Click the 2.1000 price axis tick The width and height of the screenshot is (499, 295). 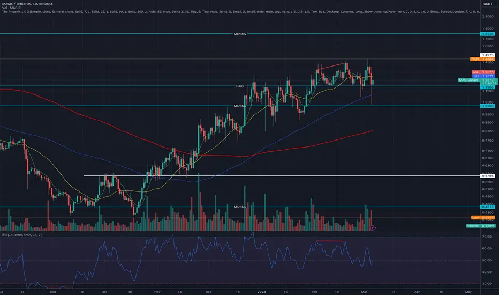[x=488, y=16]
